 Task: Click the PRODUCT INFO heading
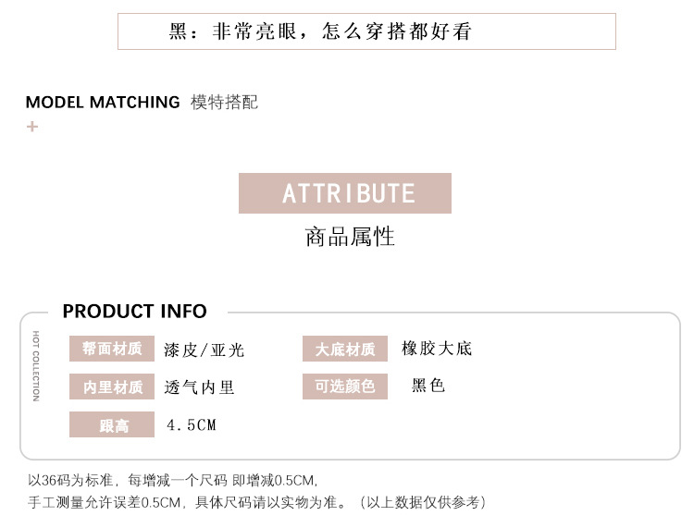(135, 312)
